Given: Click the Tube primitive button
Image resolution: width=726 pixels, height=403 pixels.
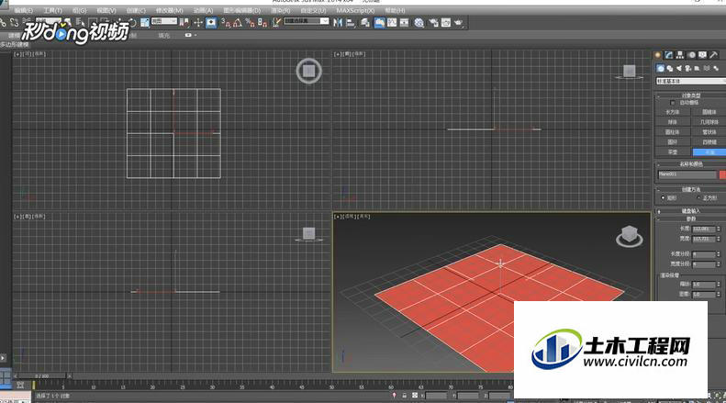Looking at the screenshot, I should [709, 132].
